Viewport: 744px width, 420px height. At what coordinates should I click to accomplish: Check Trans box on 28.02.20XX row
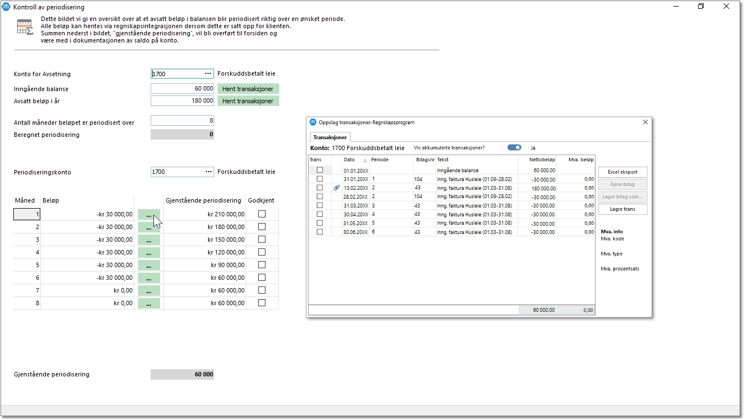[320, 196]
